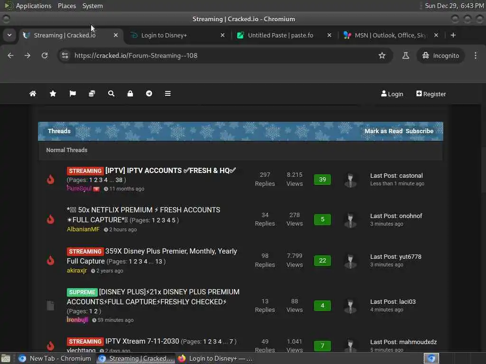The width and height of the screenshot is (486, 364).
Task: Open the Chrome Labs flask icon
Action: (x=405, y=55)
